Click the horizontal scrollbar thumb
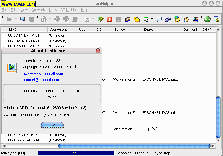 pos(134,146)
